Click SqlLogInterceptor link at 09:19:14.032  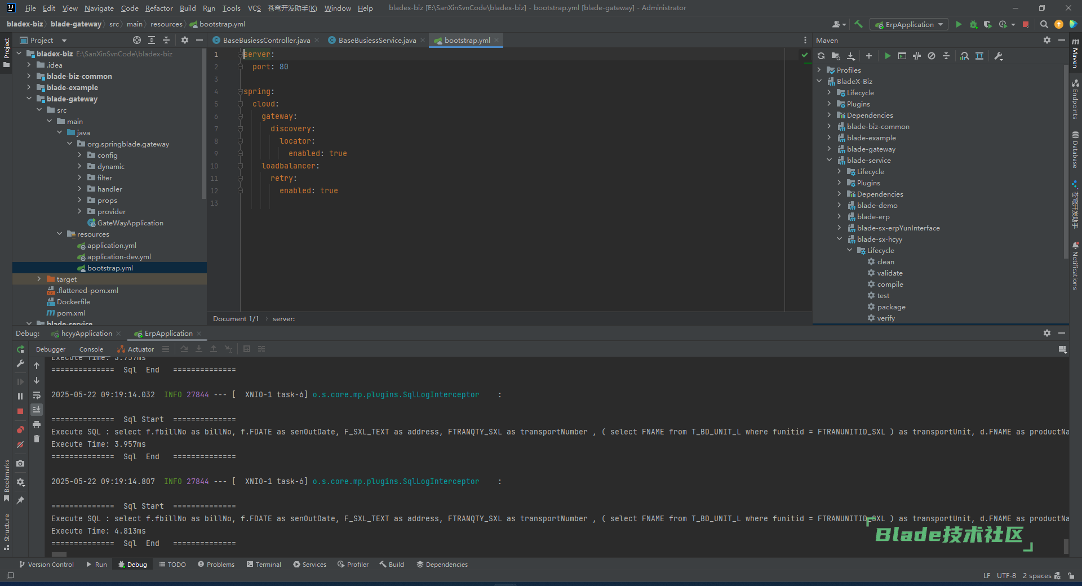pos(396,394)
